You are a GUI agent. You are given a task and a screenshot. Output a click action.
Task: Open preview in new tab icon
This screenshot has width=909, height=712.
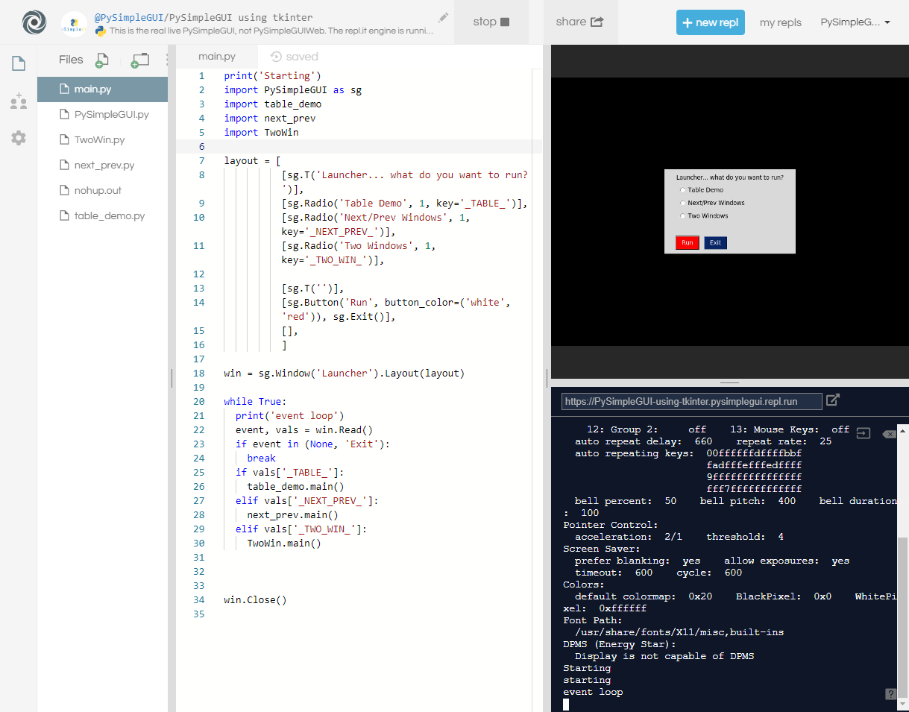coord(833,400)
